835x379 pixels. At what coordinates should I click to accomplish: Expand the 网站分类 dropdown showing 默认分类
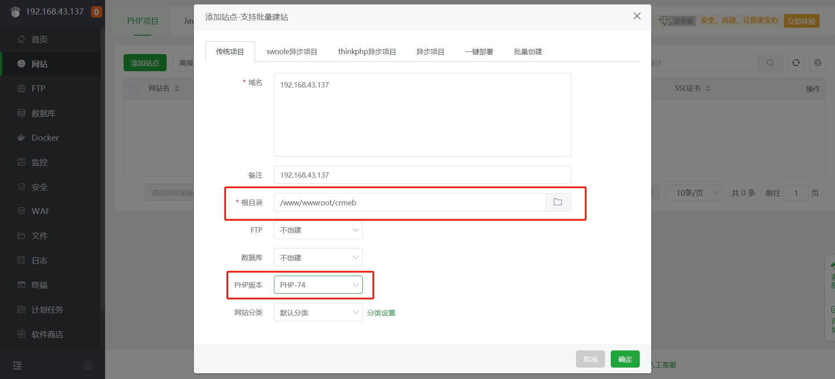click(x=318, y=313)
